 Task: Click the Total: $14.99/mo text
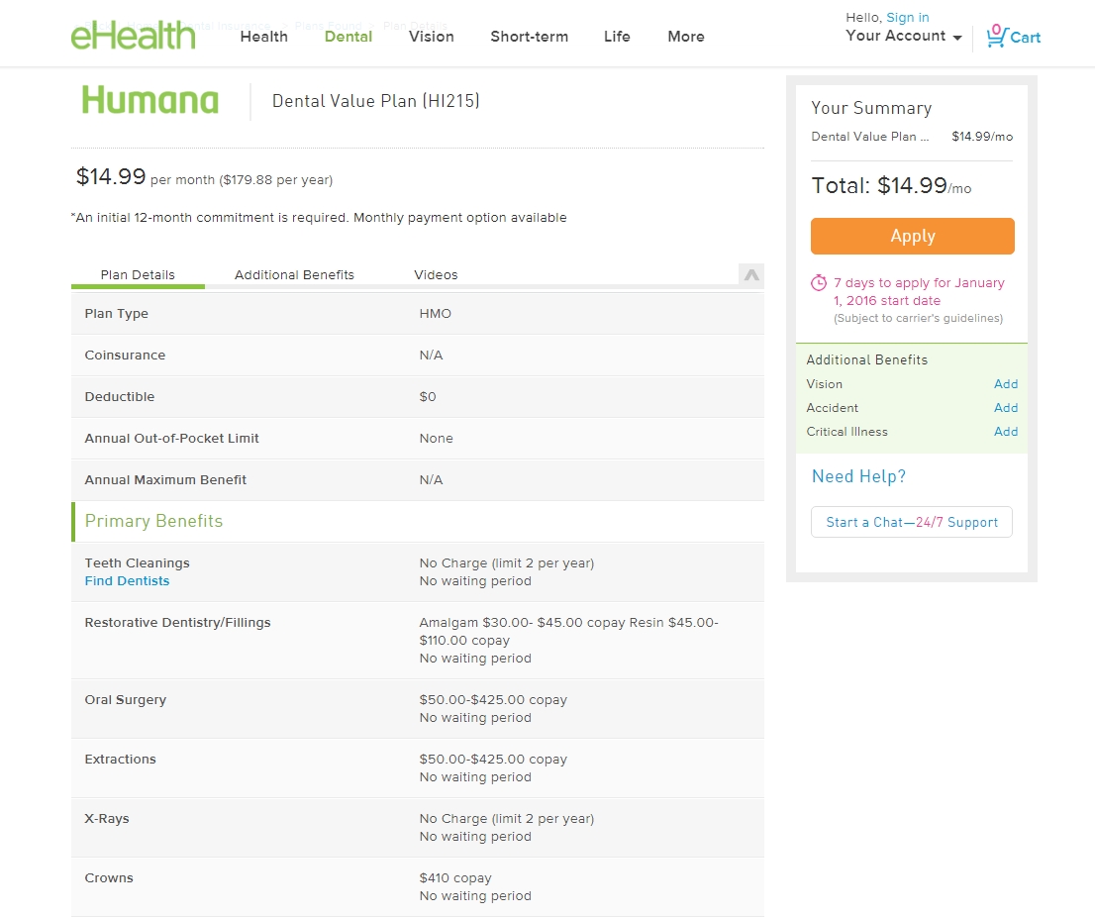click(x=891, y=186)
